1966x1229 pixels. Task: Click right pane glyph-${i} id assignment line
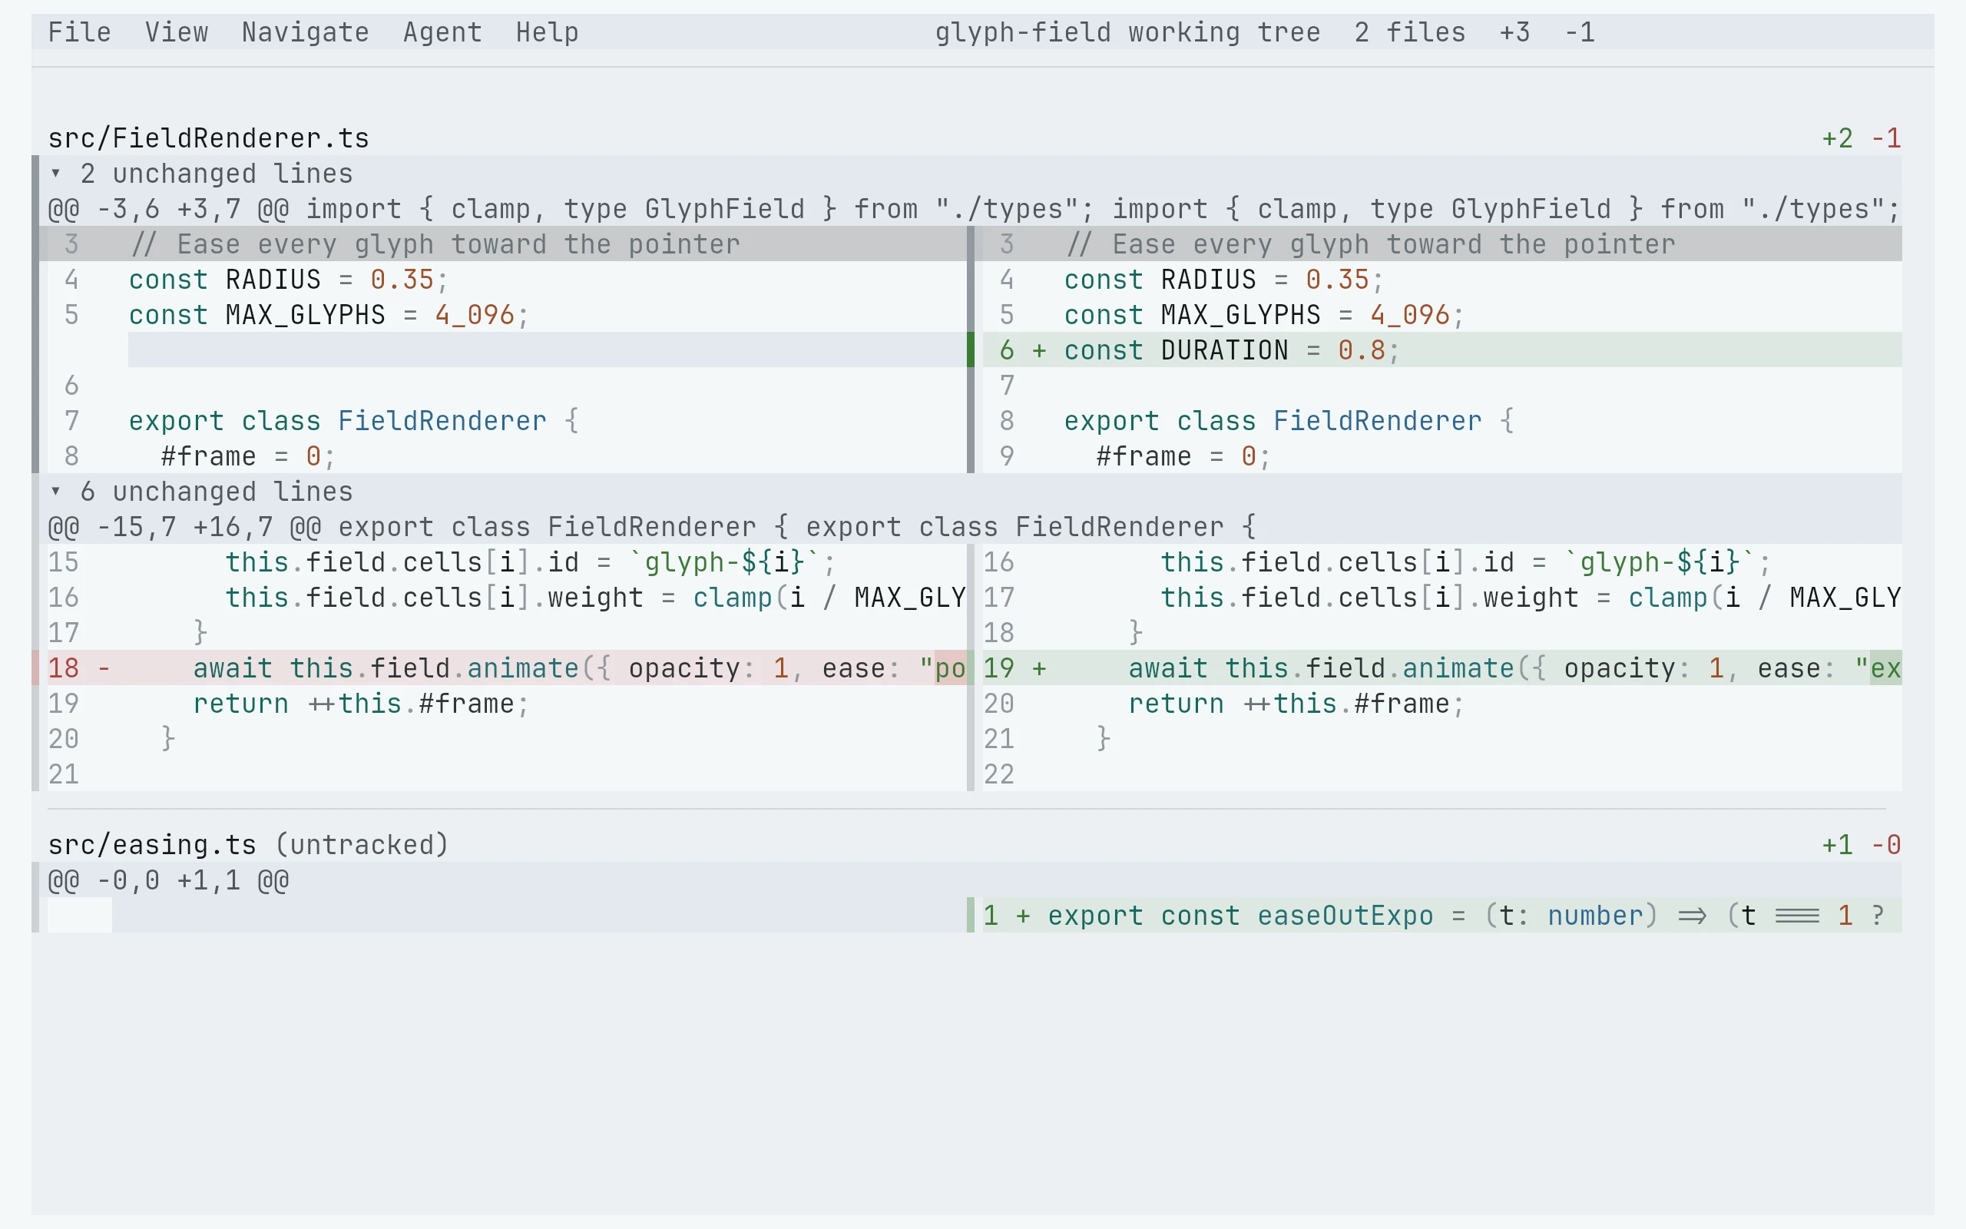tap(1442, 562)
